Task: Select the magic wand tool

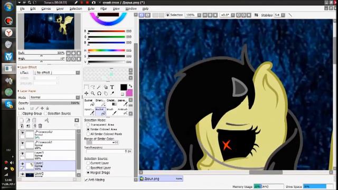Action: pos(99,87)
